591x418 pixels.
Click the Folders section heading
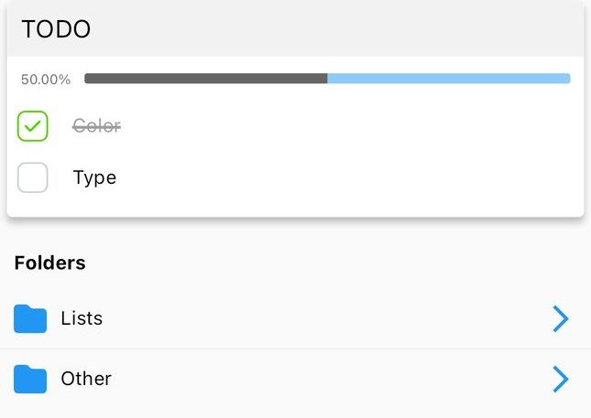tap(50, 263)
